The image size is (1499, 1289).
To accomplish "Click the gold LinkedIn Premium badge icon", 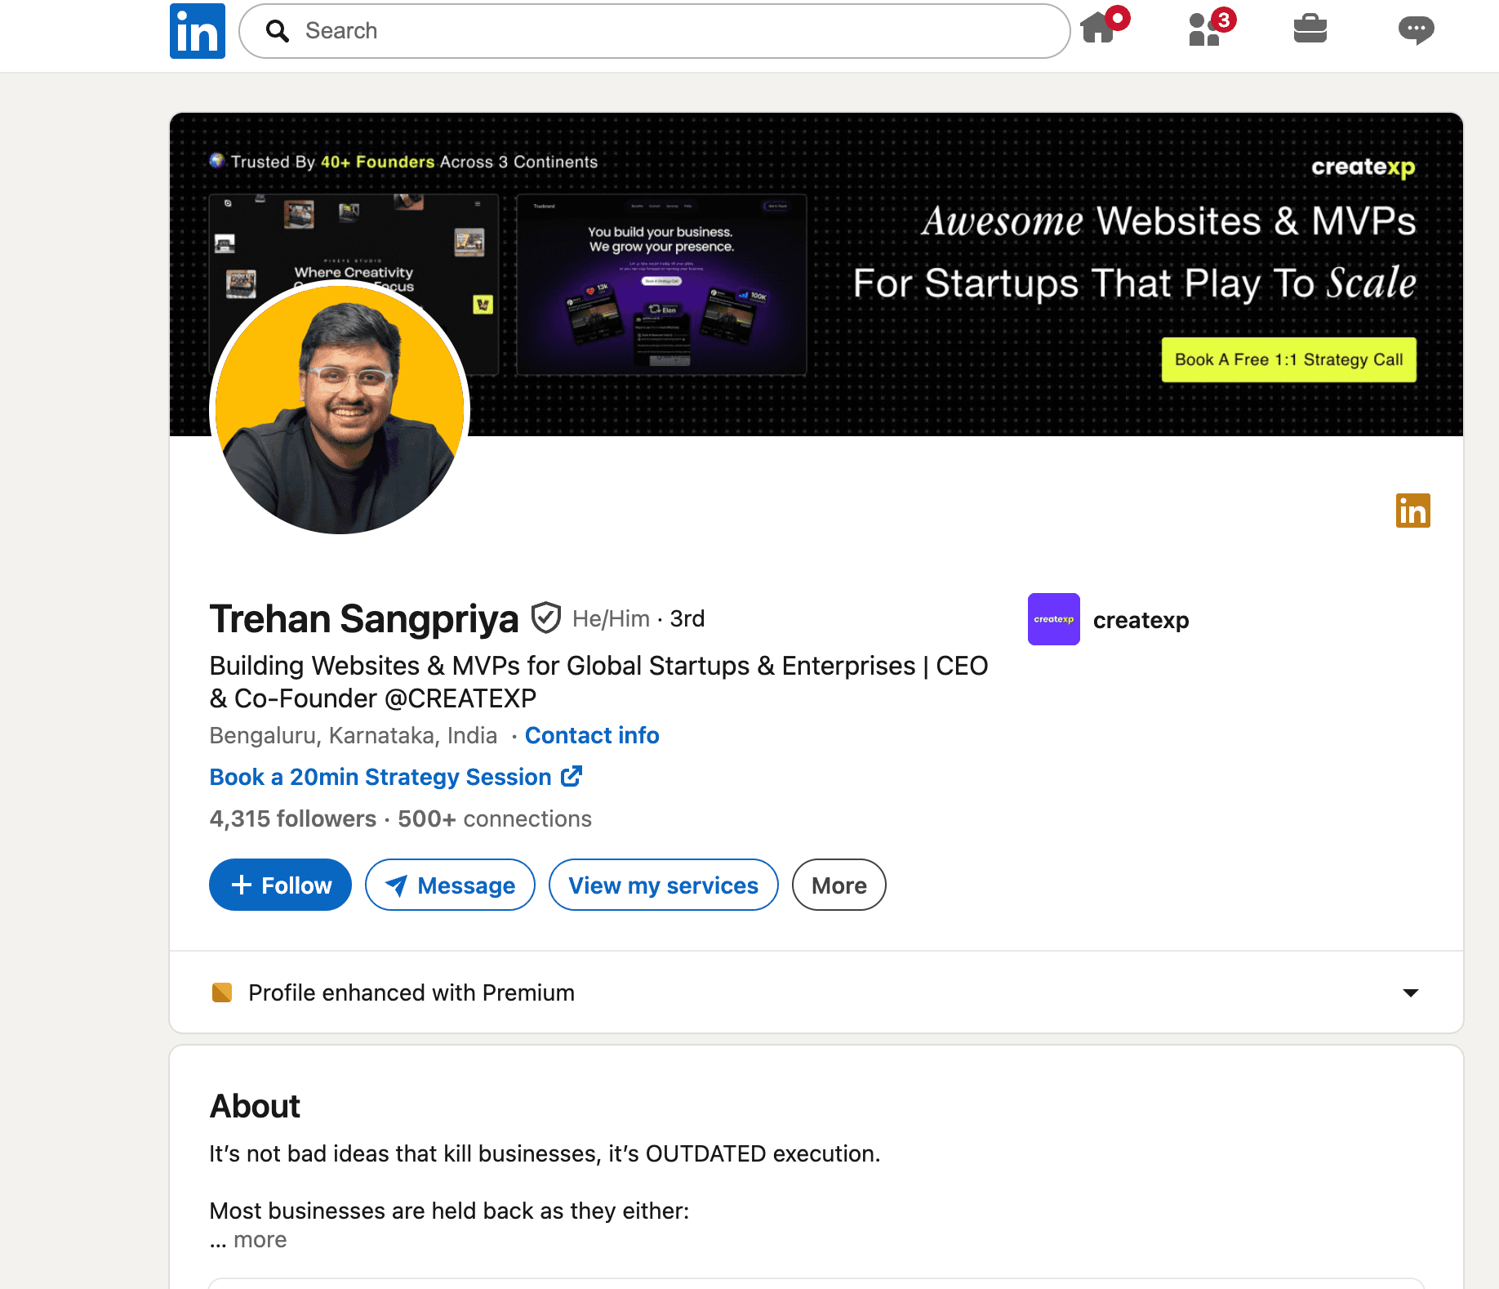I will pos(1412,511).
